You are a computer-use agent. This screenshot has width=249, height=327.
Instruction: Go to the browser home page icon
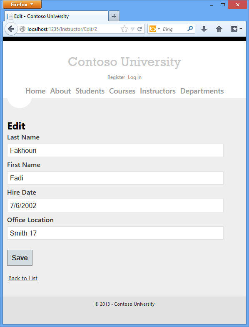219,29
